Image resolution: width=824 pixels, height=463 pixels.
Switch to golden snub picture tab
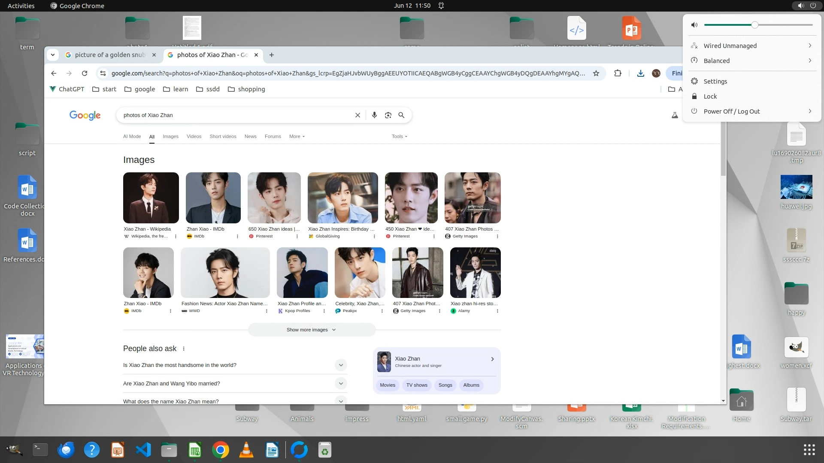(x=109, y=55)
